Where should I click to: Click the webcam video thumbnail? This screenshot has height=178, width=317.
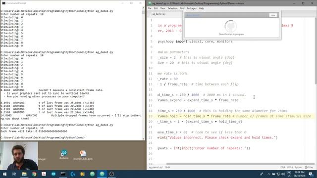click(x=19, y=156)
